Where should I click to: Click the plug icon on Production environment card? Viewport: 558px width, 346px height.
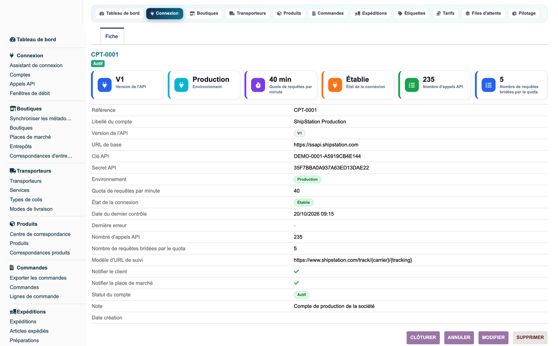click(x=181, y=85)
